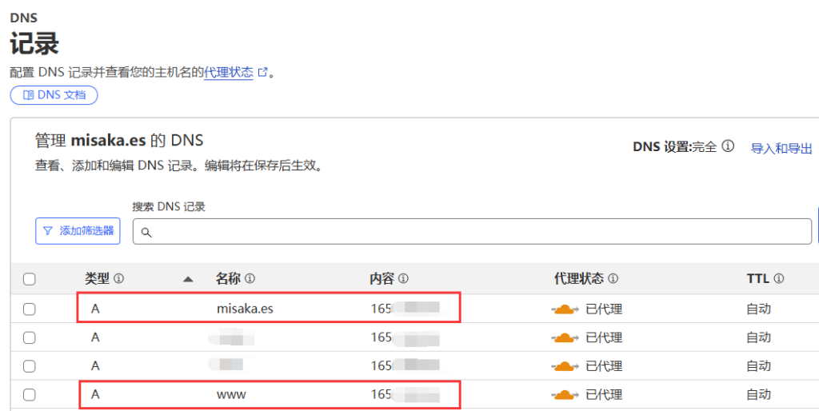The image size is (819, 411).
Task: Click the DNS 文档 button
Action: (x=54, y=95)
